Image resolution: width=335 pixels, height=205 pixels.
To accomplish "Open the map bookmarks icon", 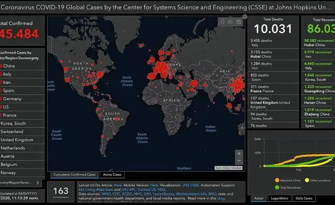I will (x=222, y=22).
